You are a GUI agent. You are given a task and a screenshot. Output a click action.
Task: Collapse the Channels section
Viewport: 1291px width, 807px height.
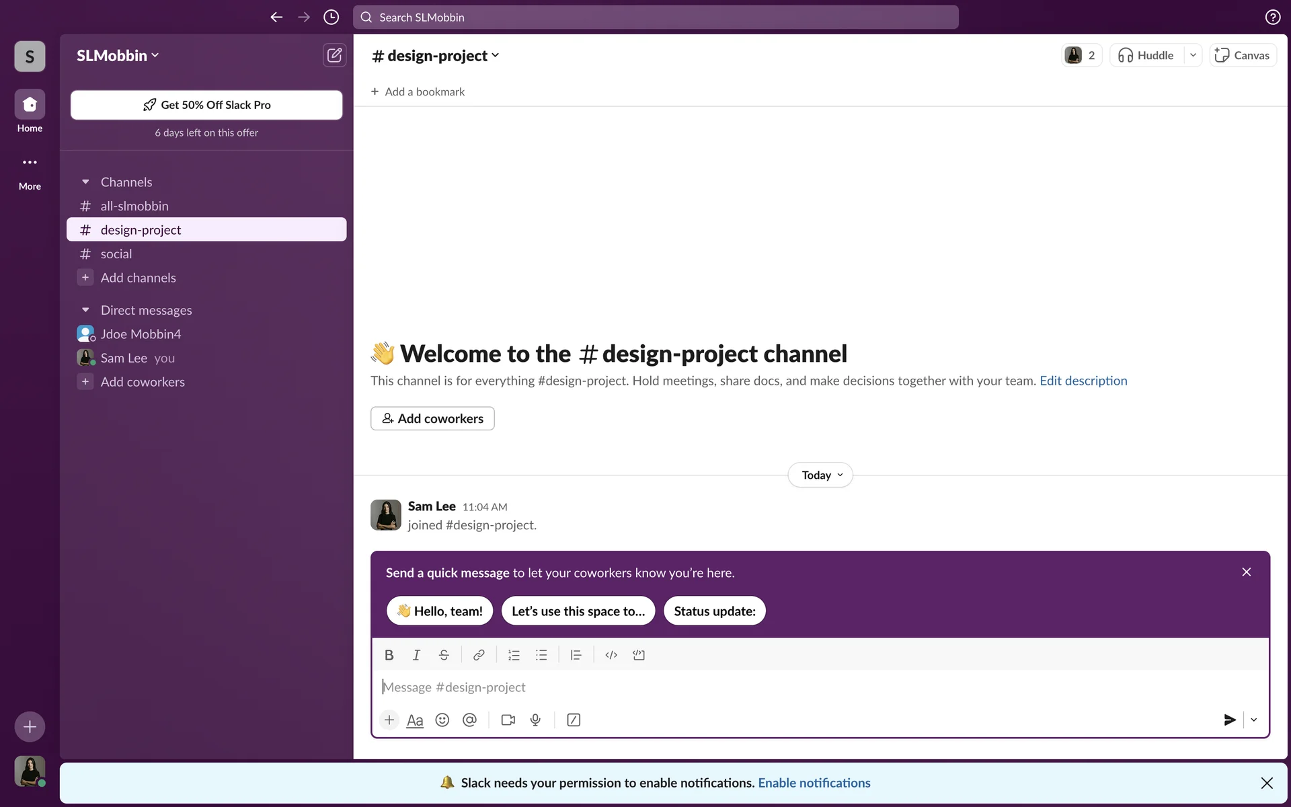point(85,182)
